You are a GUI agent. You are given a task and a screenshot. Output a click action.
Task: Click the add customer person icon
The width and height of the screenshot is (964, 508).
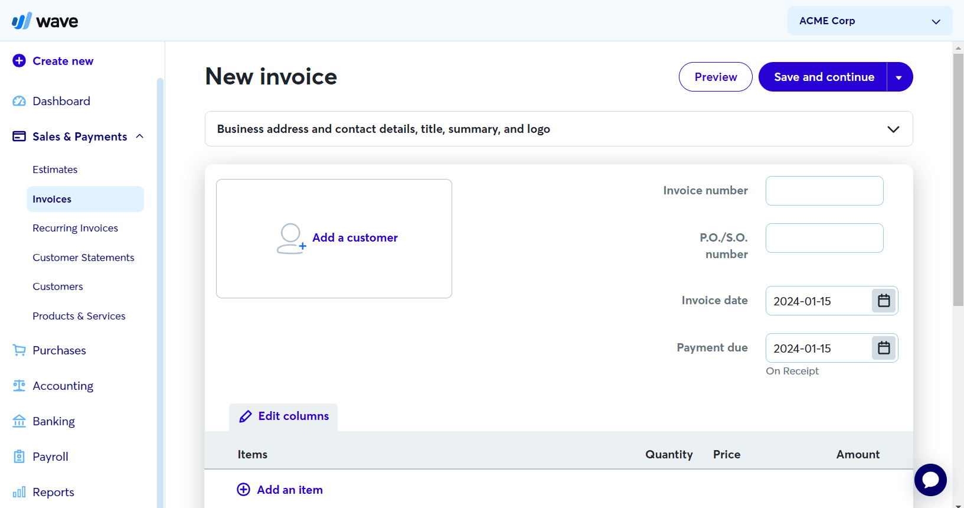tap(290, 238)
